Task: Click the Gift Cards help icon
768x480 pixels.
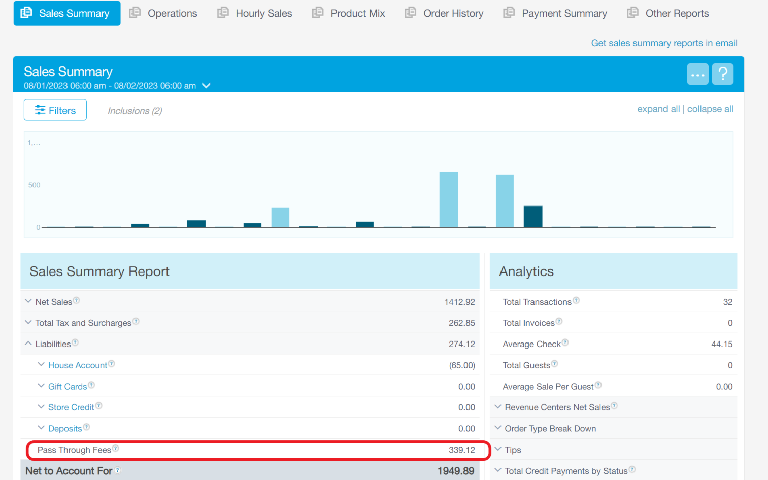Action: click(91, 385)
